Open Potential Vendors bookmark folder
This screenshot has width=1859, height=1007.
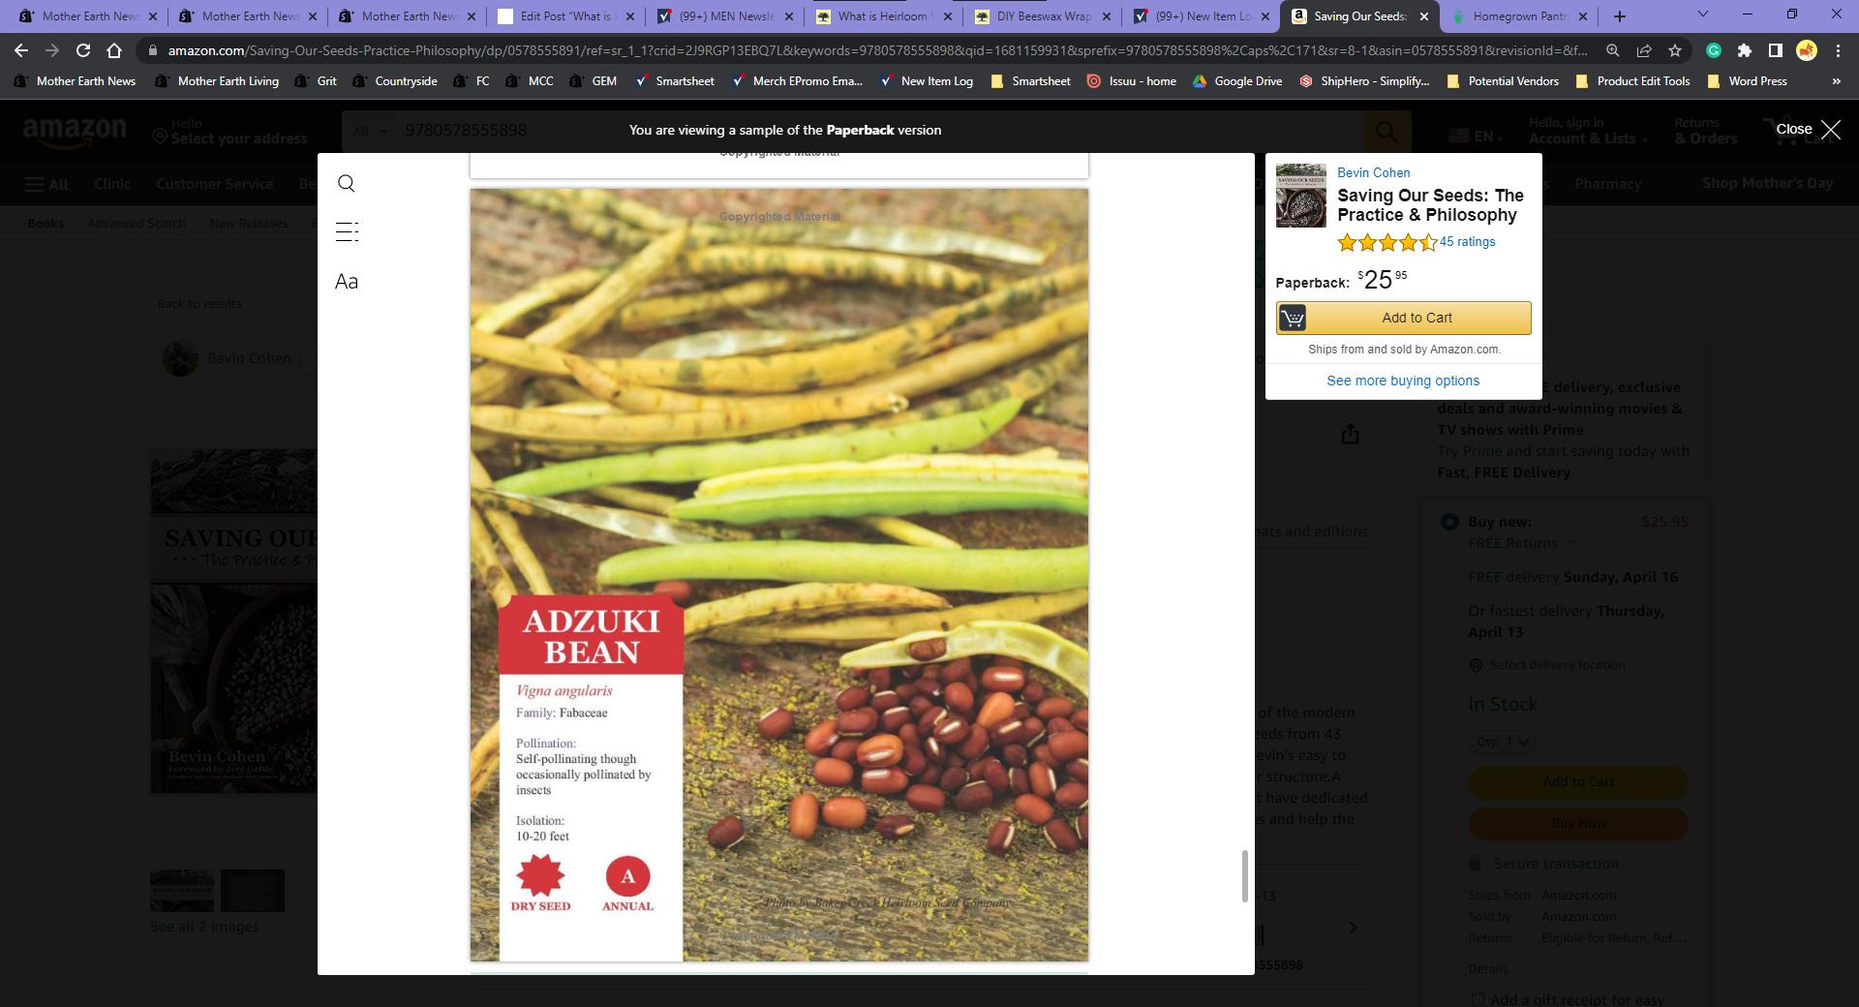pyautogui.click(x=1502, y=81)
